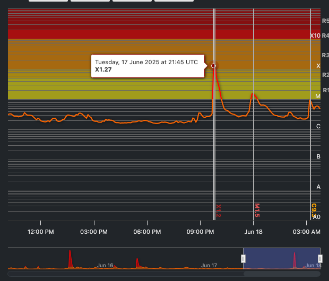
Task: Click the Jun 17 label in navigator
Action: click(x=210, y=265)
